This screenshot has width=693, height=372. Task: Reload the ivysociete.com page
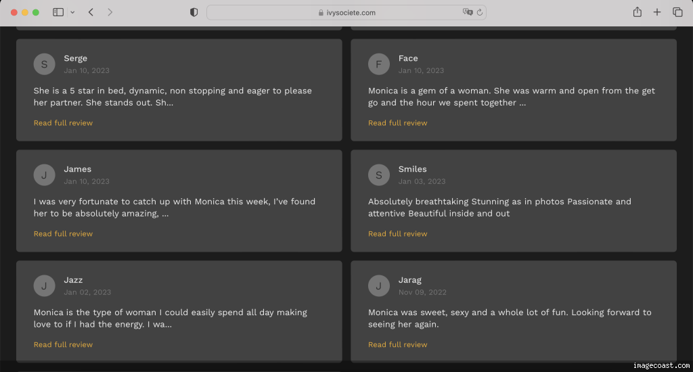click(480, 12)
